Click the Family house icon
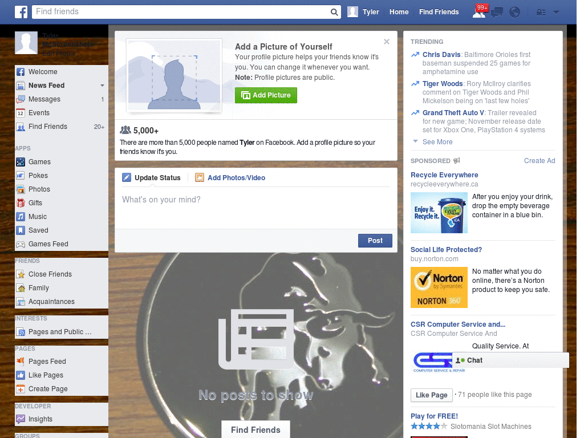The height and width of the screenshot is (438, 584). point(21,288)
